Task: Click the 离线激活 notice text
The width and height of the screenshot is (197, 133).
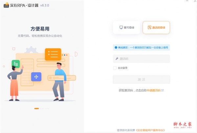Action: pos(143,47)
